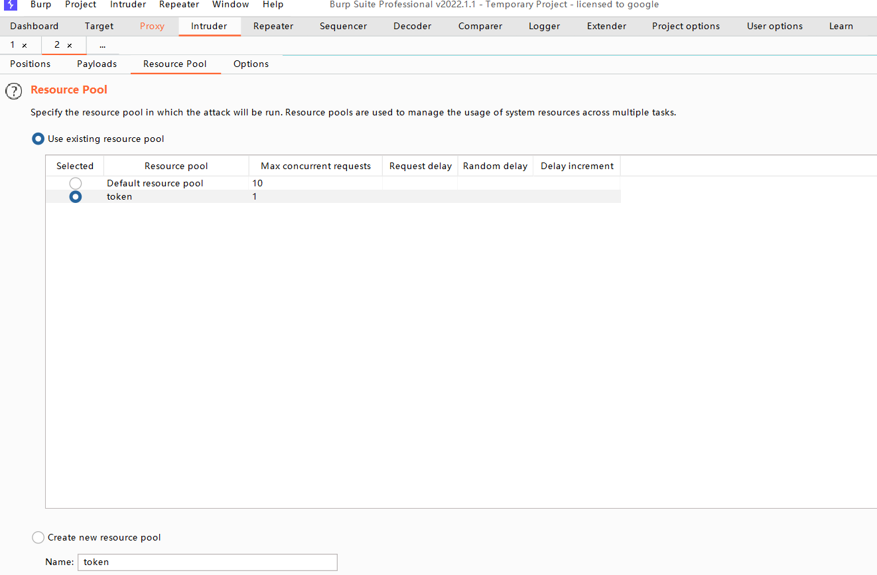Select the token resource pool radio button
Image resolution: width=877 pixels, height=575 pixels.
[76, 196]
